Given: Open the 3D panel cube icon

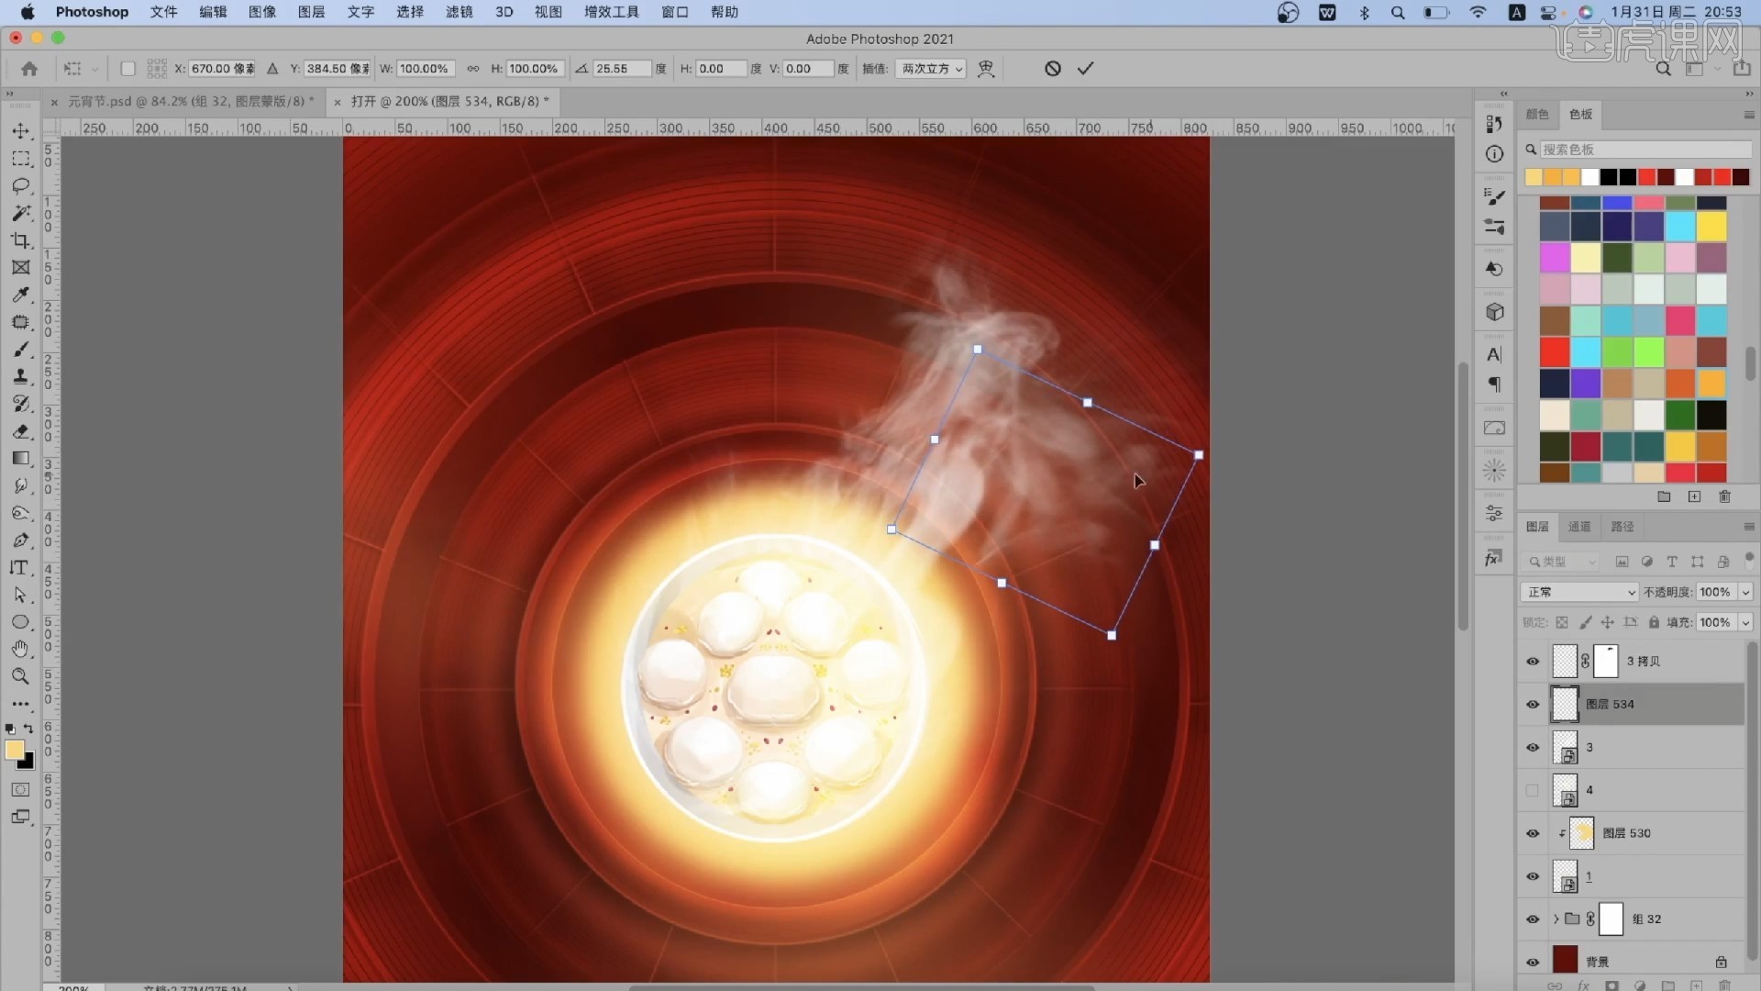Looking at the screenshot, I should (1494, 312).
